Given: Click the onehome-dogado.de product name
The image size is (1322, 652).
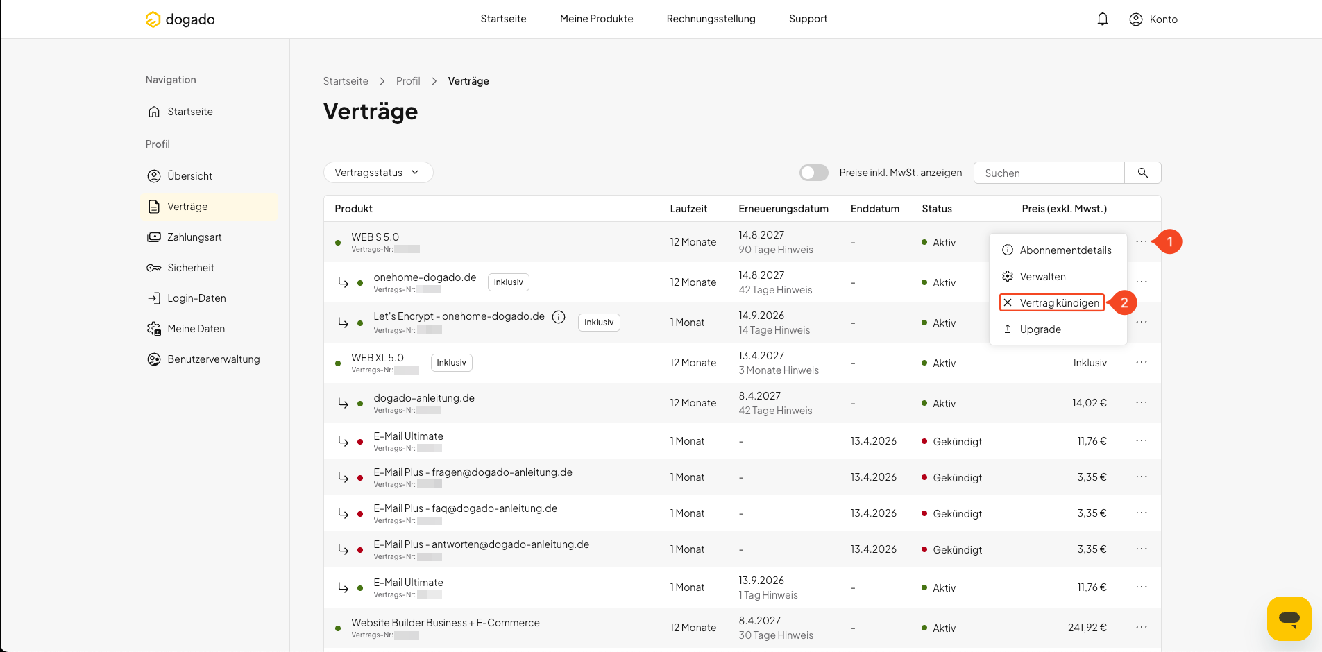Looking at the screenshot, I should pos(425,277).
